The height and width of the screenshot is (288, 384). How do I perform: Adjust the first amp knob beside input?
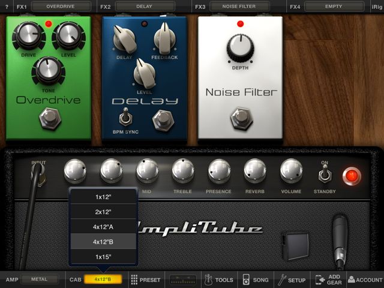tap(75, 171)
